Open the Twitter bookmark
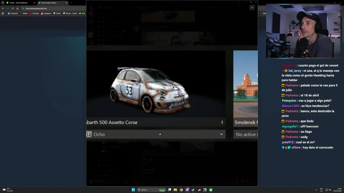344x193 pixels. (x=24, y=13)
